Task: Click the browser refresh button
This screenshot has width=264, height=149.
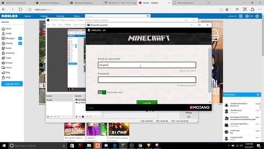Action: coord(20,10)
